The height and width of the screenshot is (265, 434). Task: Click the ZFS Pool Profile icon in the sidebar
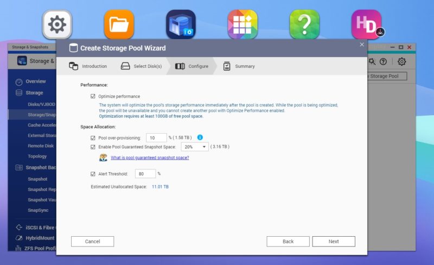[x=18, y=248]
